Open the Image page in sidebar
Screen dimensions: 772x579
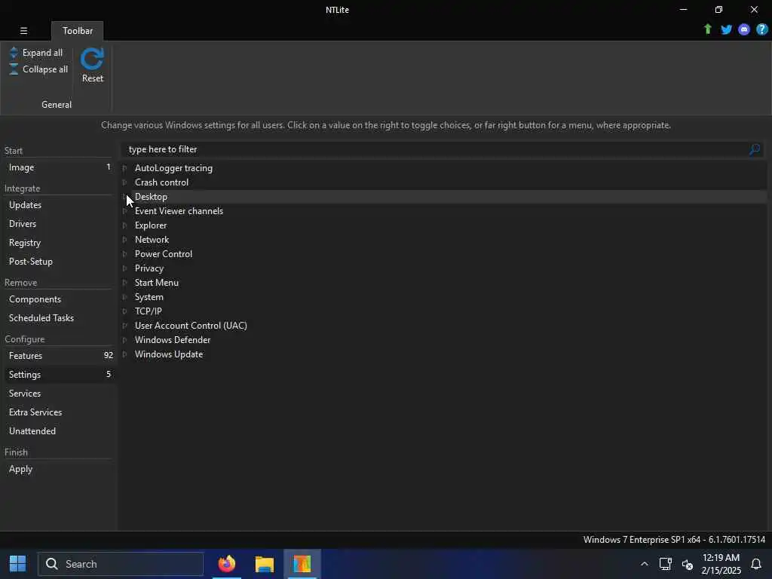(59, 167)
